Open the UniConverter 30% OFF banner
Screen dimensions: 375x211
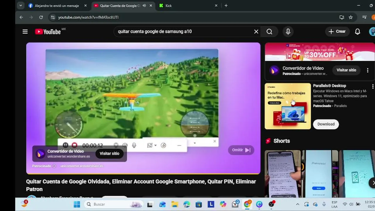[x=320, y=52]
